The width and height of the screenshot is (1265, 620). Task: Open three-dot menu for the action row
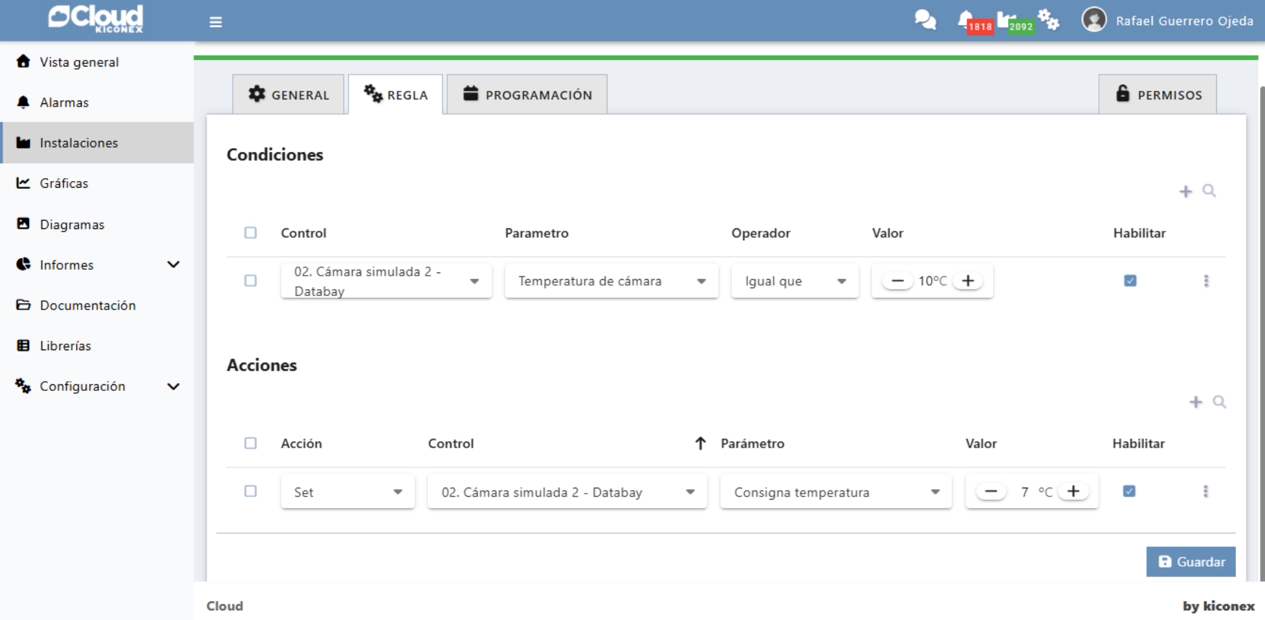pyautogui.click(x=1205, y=492)
